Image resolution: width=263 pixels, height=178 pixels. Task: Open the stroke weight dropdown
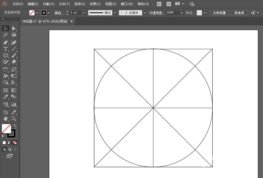(84, 13)
